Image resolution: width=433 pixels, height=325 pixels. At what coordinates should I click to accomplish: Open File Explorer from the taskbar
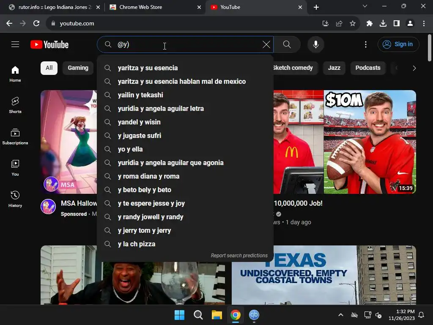[217, 315]
